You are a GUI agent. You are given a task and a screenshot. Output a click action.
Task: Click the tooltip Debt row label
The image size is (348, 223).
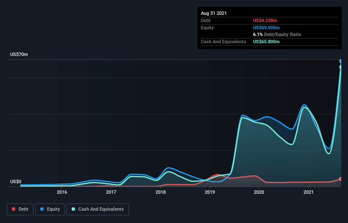pyautogui.click(x=206, y=20)
